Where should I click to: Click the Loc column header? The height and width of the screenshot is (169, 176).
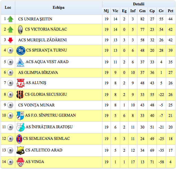[8, 8]
